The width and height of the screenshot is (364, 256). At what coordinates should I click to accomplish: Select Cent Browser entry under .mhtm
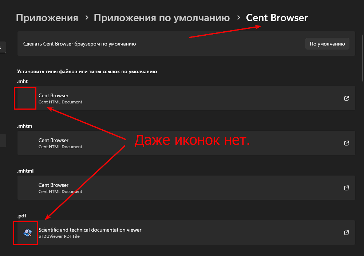click(x=186, y=143)
